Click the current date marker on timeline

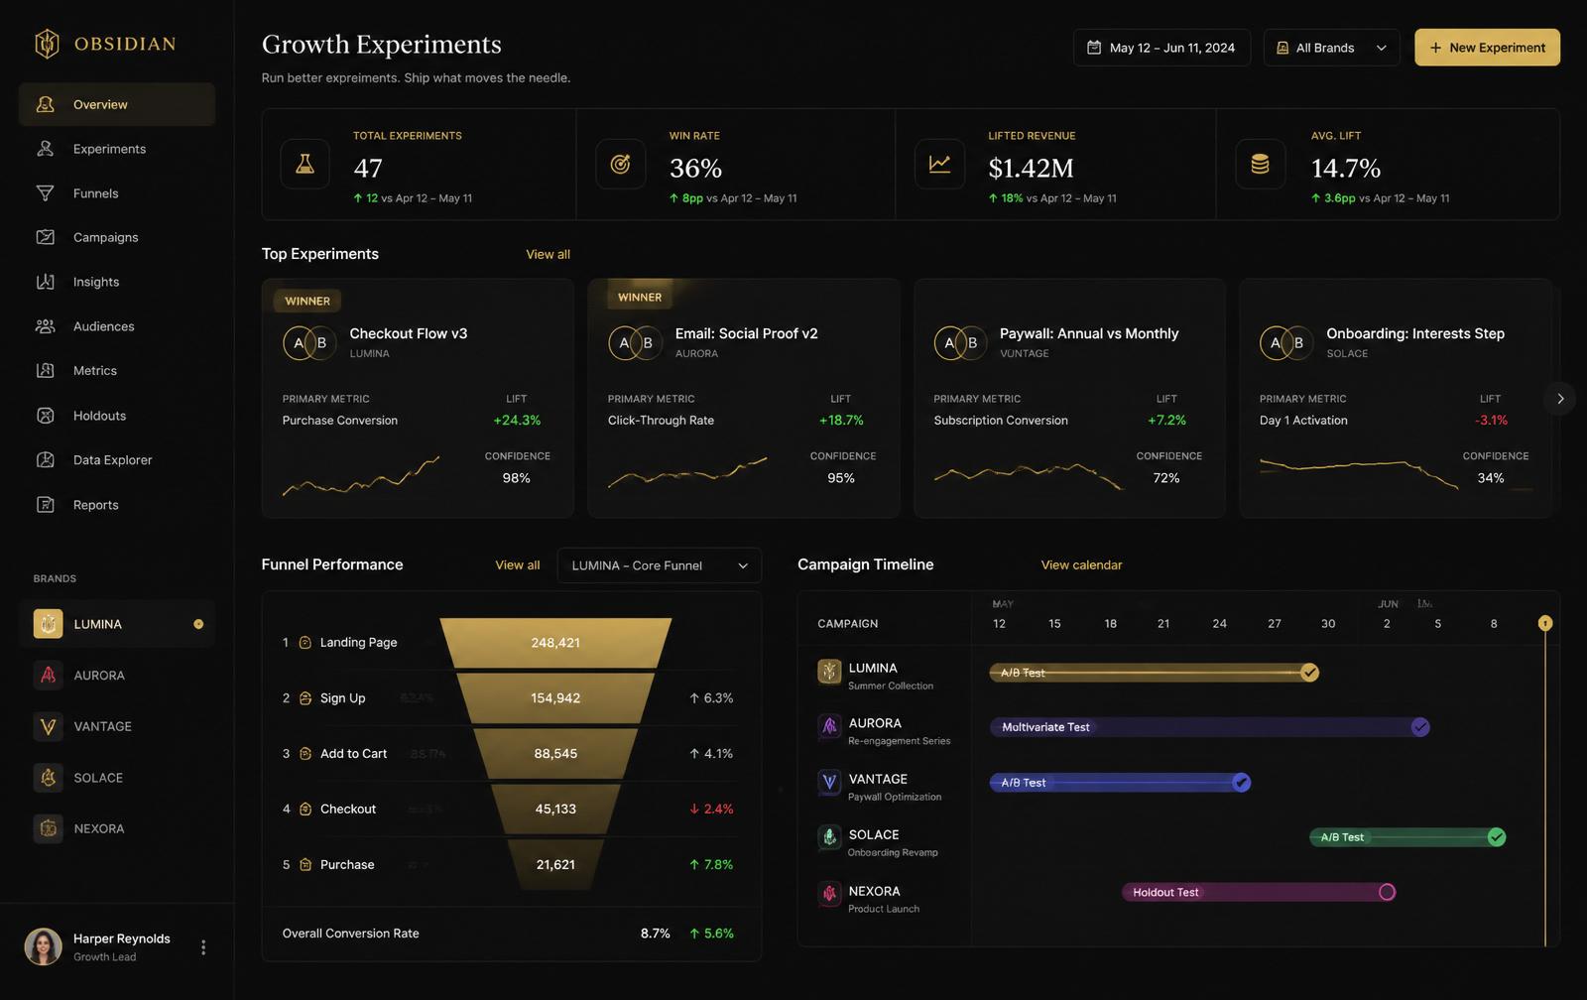pyautogui.click(x=1545, y=623)
